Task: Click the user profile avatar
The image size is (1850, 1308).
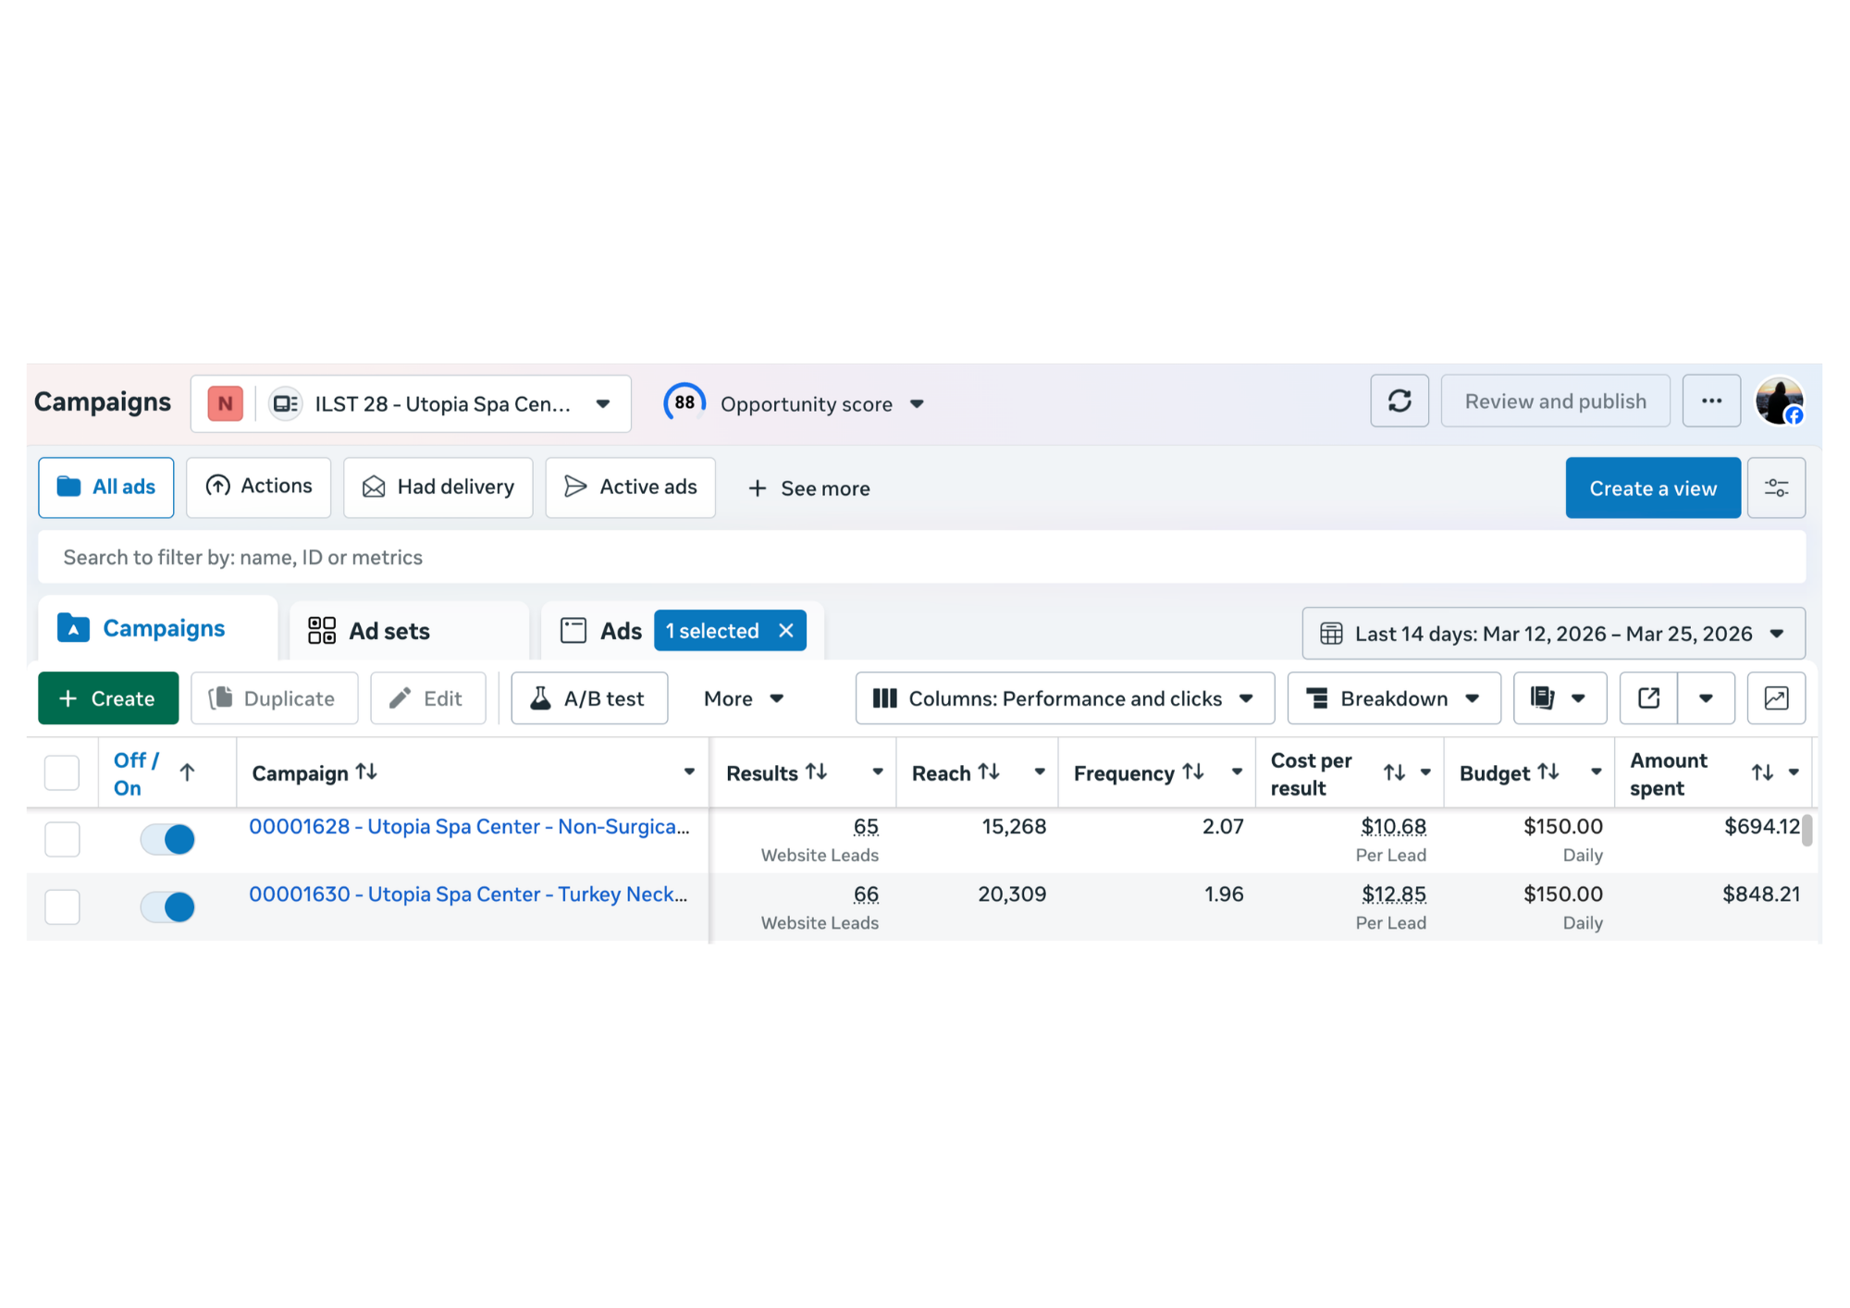Action: coord(1778,401)
